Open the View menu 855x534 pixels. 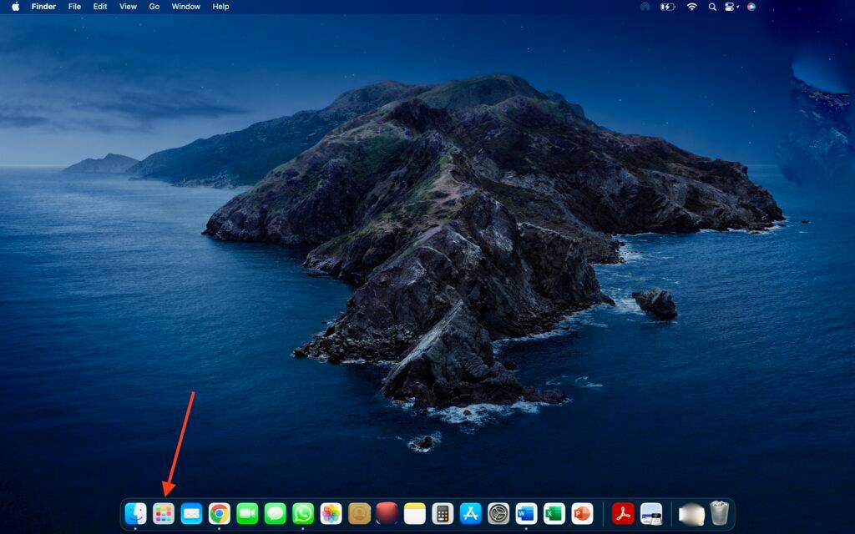(x=128, y=7)
